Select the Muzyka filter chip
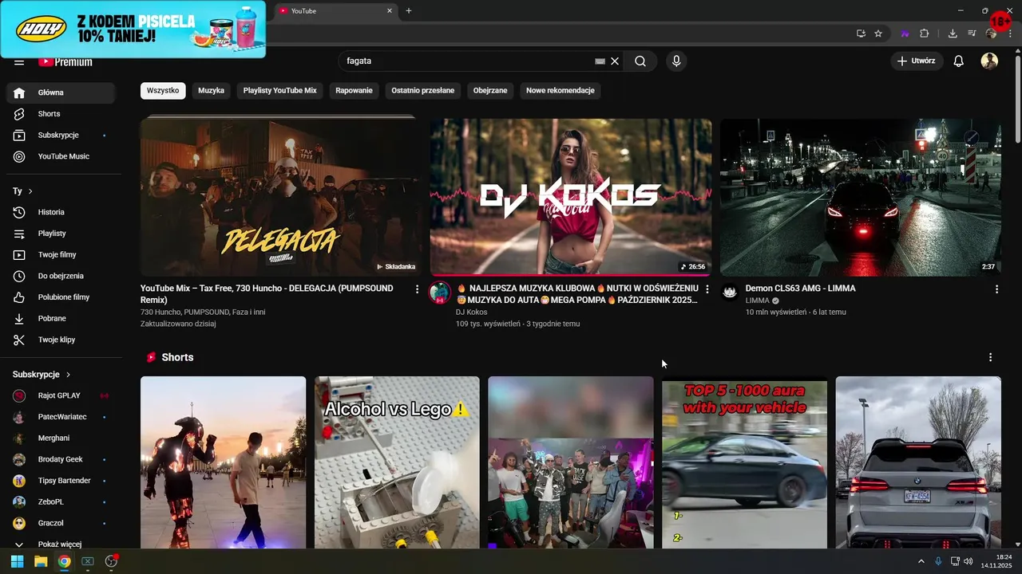 pyautogui.click(x=211, y=91)
